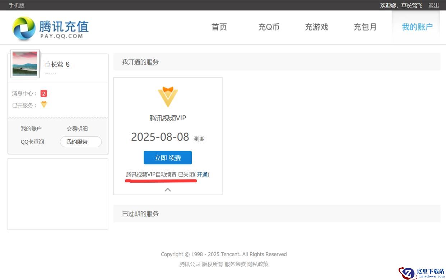Select the 我的账户 tab

click(x=417, y=27)
